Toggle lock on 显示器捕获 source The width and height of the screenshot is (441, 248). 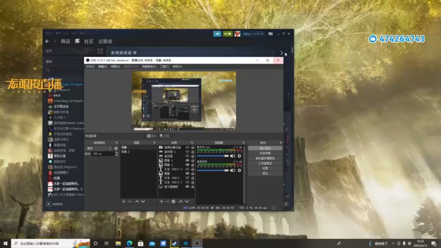point(192,187)
